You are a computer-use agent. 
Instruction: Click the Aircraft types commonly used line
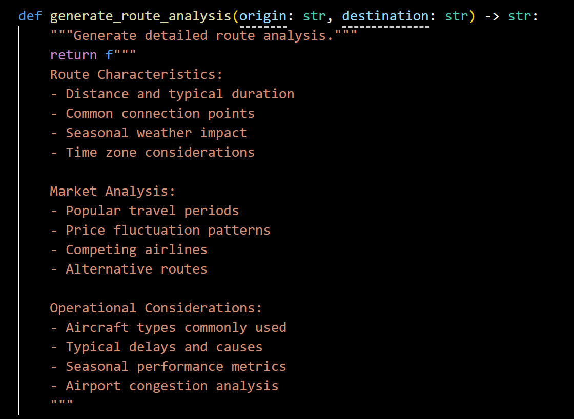tap(168, 327)
